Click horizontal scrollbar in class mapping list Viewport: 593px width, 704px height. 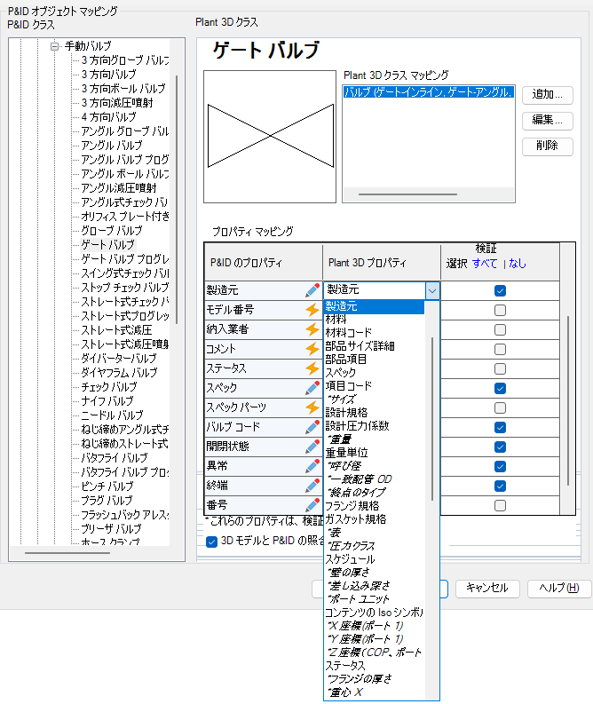[x=407, y=194]
